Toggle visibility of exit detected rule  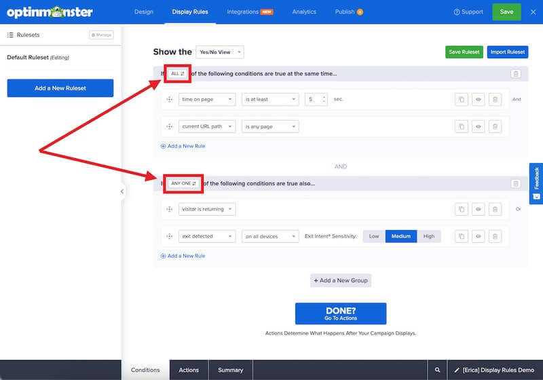479,237
